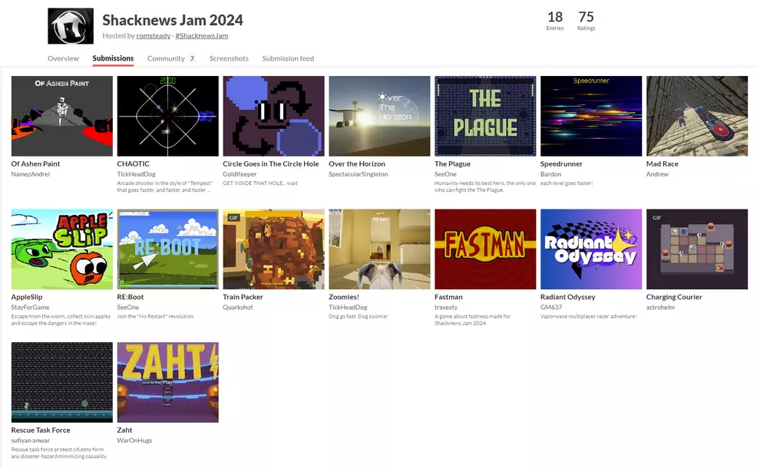Open the Overview tab
This screenshot has height=468, width=757.
coord(63,58)
